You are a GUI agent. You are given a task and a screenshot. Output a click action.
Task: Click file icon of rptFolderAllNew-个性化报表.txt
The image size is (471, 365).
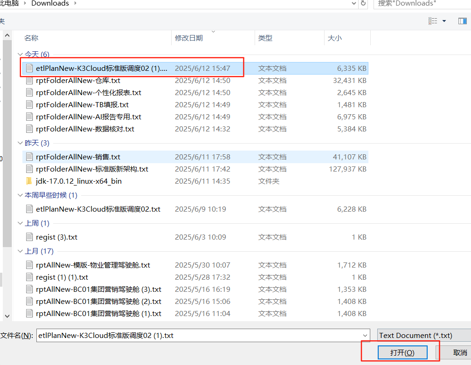click(29, 92)
